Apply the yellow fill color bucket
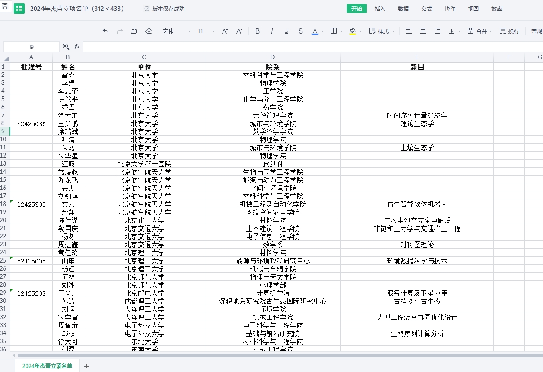This screenshot has height=372, width=543. 353,31
